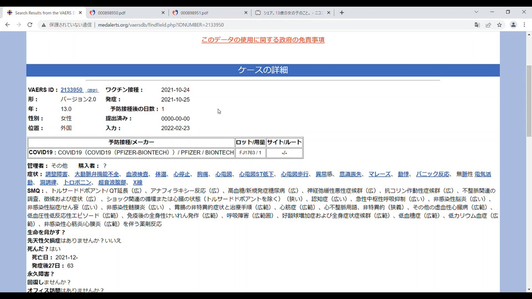Click the vertical scrollbar thumb

click(529, 101)
